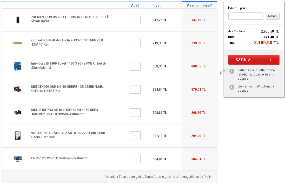Click the Avantajlı Fiyat column header
This screenshot has height=183, width=285.
[199, 5]
